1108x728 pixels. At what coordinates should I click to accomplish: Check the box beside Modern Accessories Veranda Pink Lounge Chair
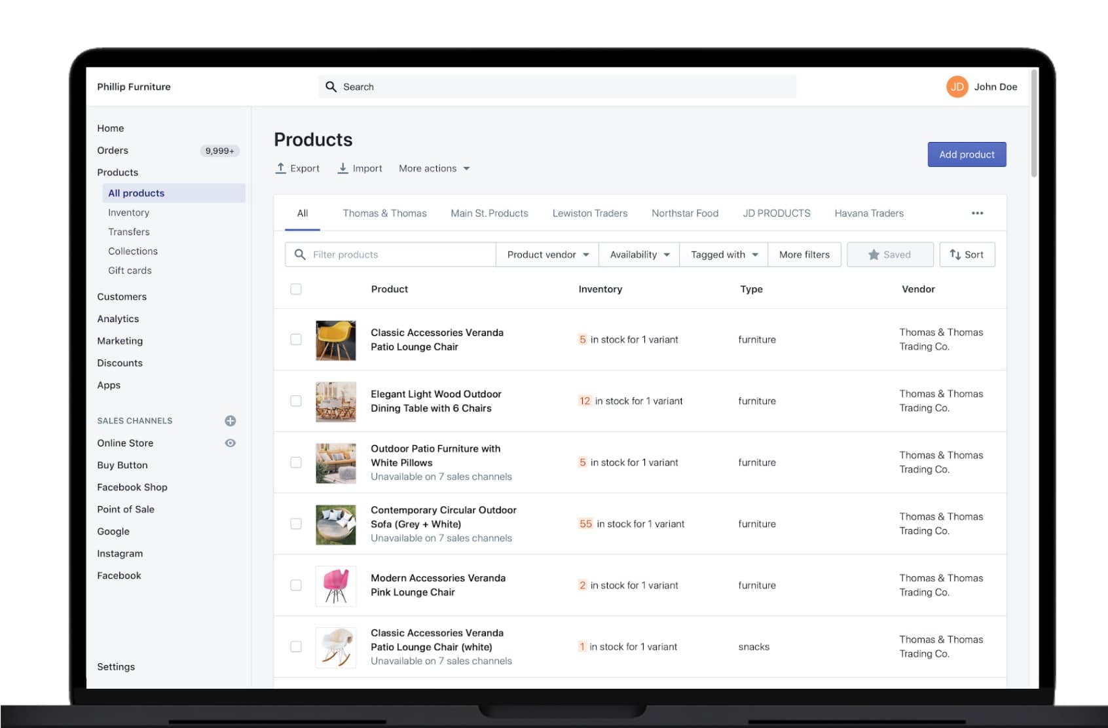[x=295, y=585]
